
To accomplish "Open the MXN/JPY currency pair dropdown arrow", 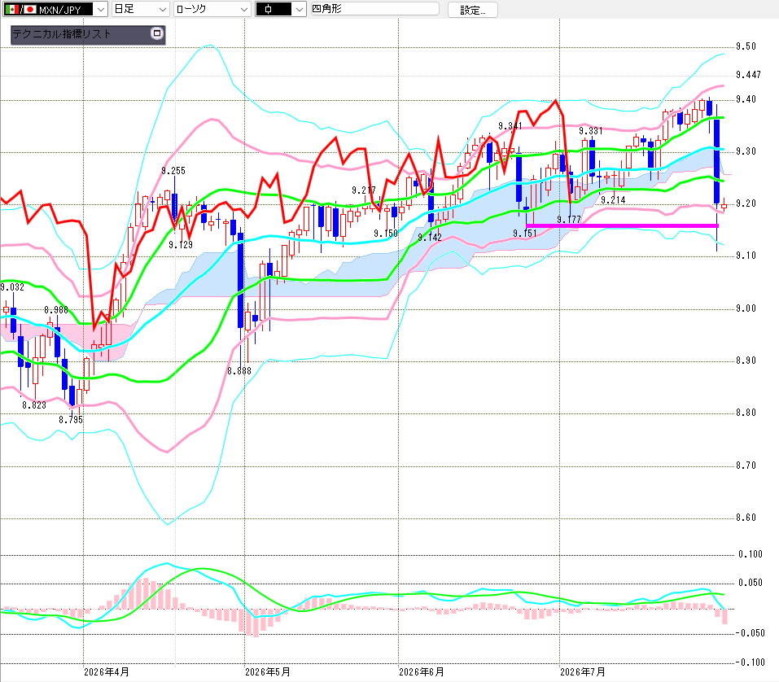I will (101, 10).
